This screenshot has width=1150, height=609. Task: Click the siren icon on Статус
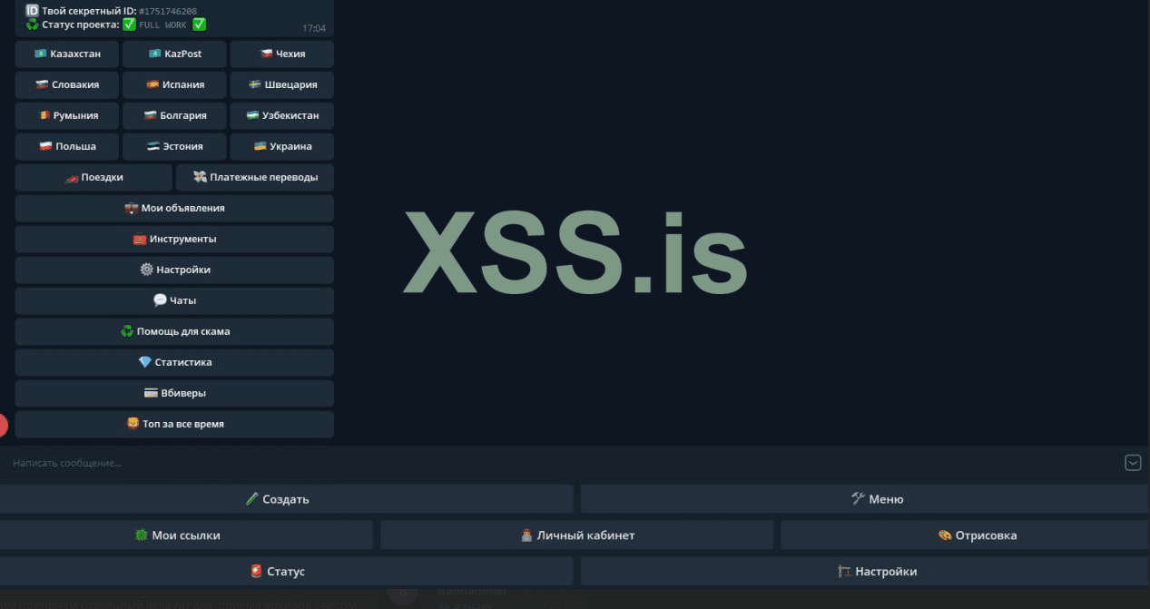pos(256,572)
